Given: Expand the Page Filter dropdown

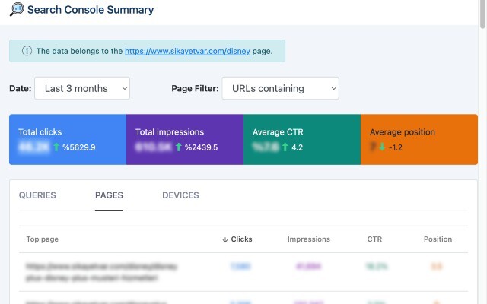Looking at the screenshot, I should click(280, 88).
